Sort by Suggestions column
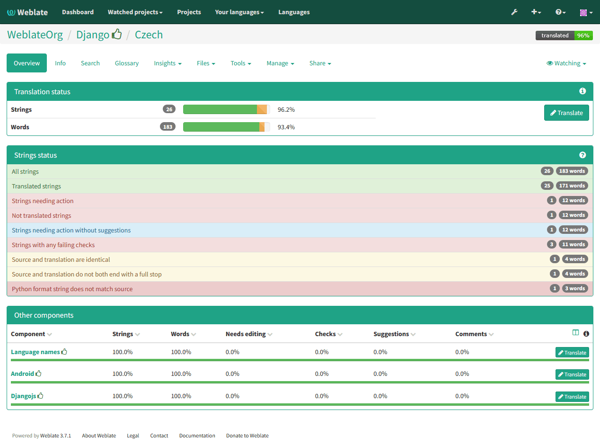 point(395,334)
